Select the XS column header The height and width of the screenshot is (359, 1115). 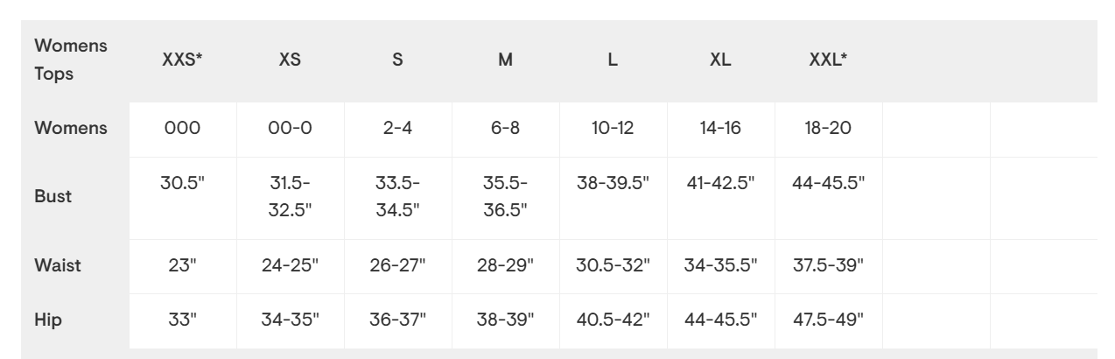pos(291,61)
